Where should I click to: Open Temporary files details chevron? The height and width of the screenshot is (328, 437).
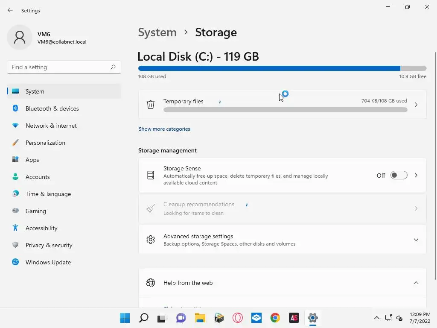pos(416,105)
